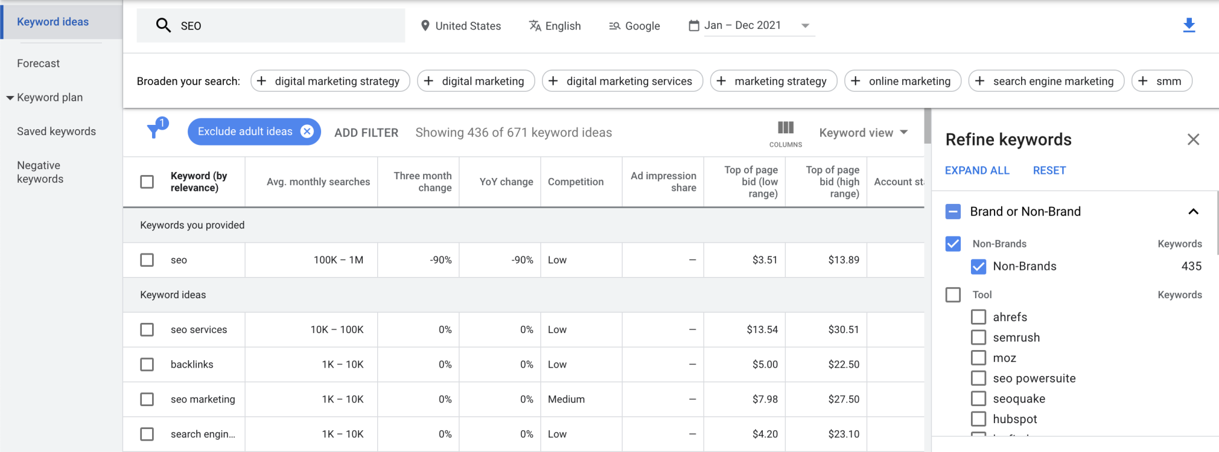
Task: Collapse the Brand or Non-Brand section
Action: click(1192, 212)
